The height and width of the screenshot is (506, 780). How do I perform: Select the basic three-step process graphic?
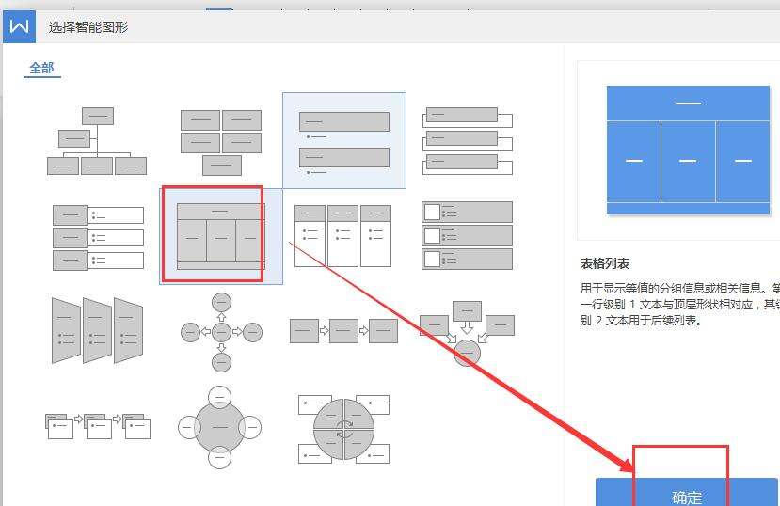tap(343, 330)
